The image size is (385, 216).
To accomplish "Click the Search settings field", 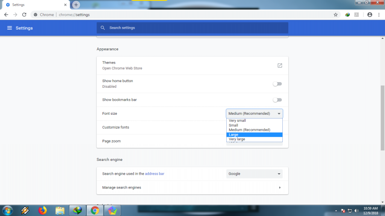I will [196, 28].
